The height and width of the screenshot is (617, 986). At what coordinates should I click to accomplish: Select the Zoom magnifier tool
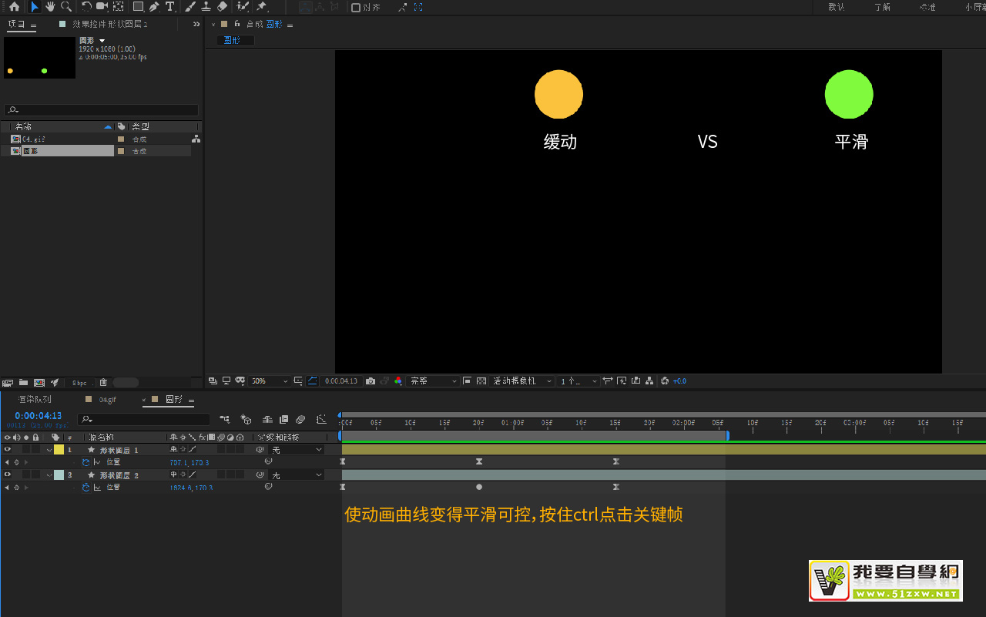tap(66, 7)
